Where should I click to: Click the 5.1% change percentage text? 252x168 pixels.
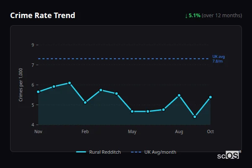pyautogui.click(x=194, y=16)
